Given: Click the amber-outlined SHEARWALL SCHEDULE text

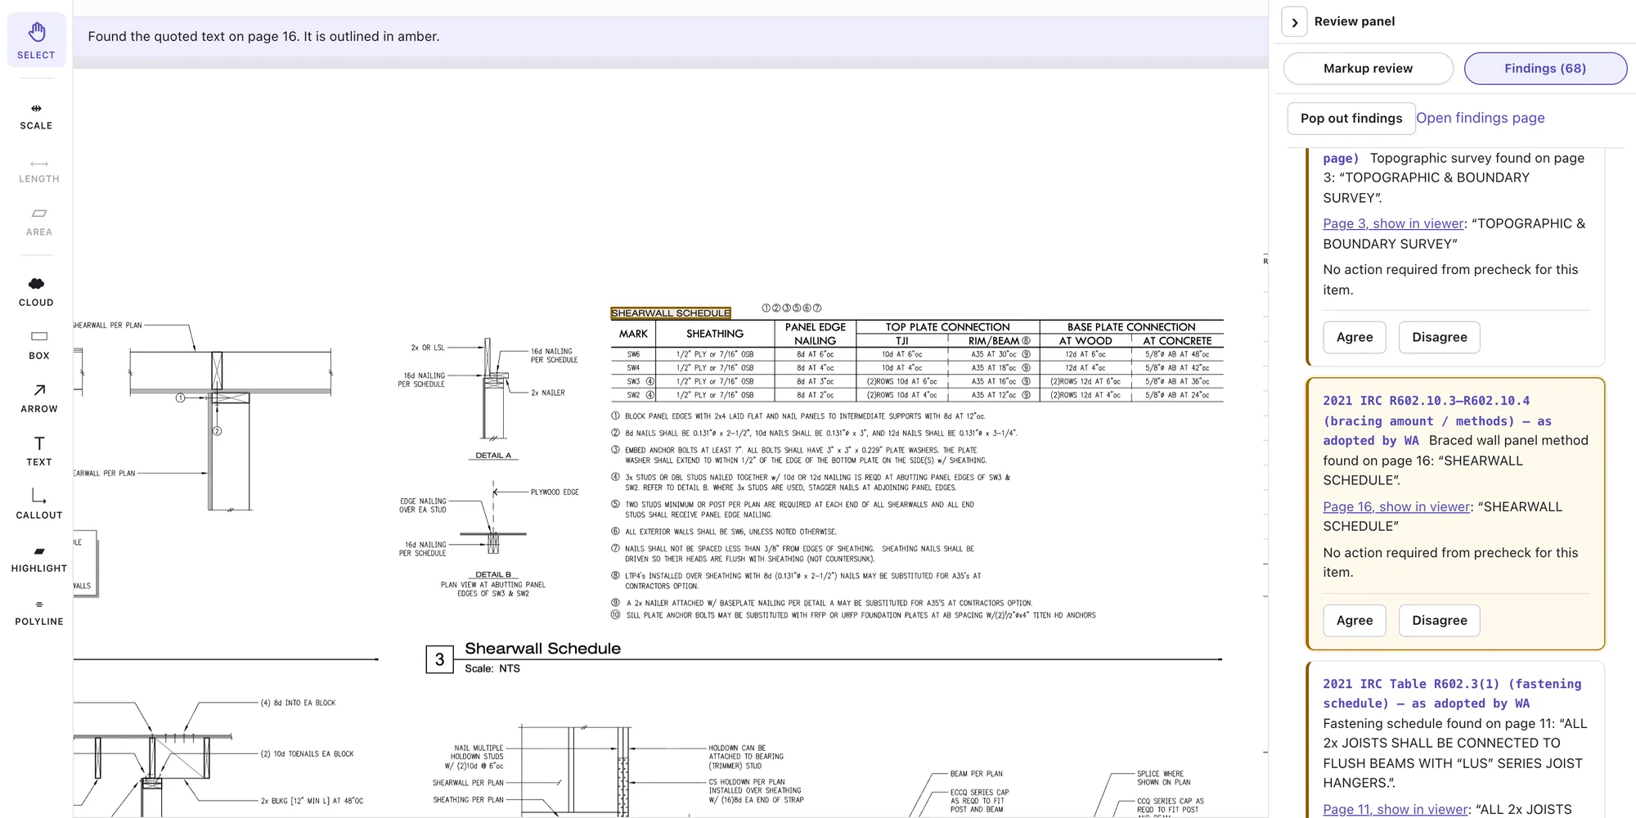Looking at the screenshot, I should 671,313.
